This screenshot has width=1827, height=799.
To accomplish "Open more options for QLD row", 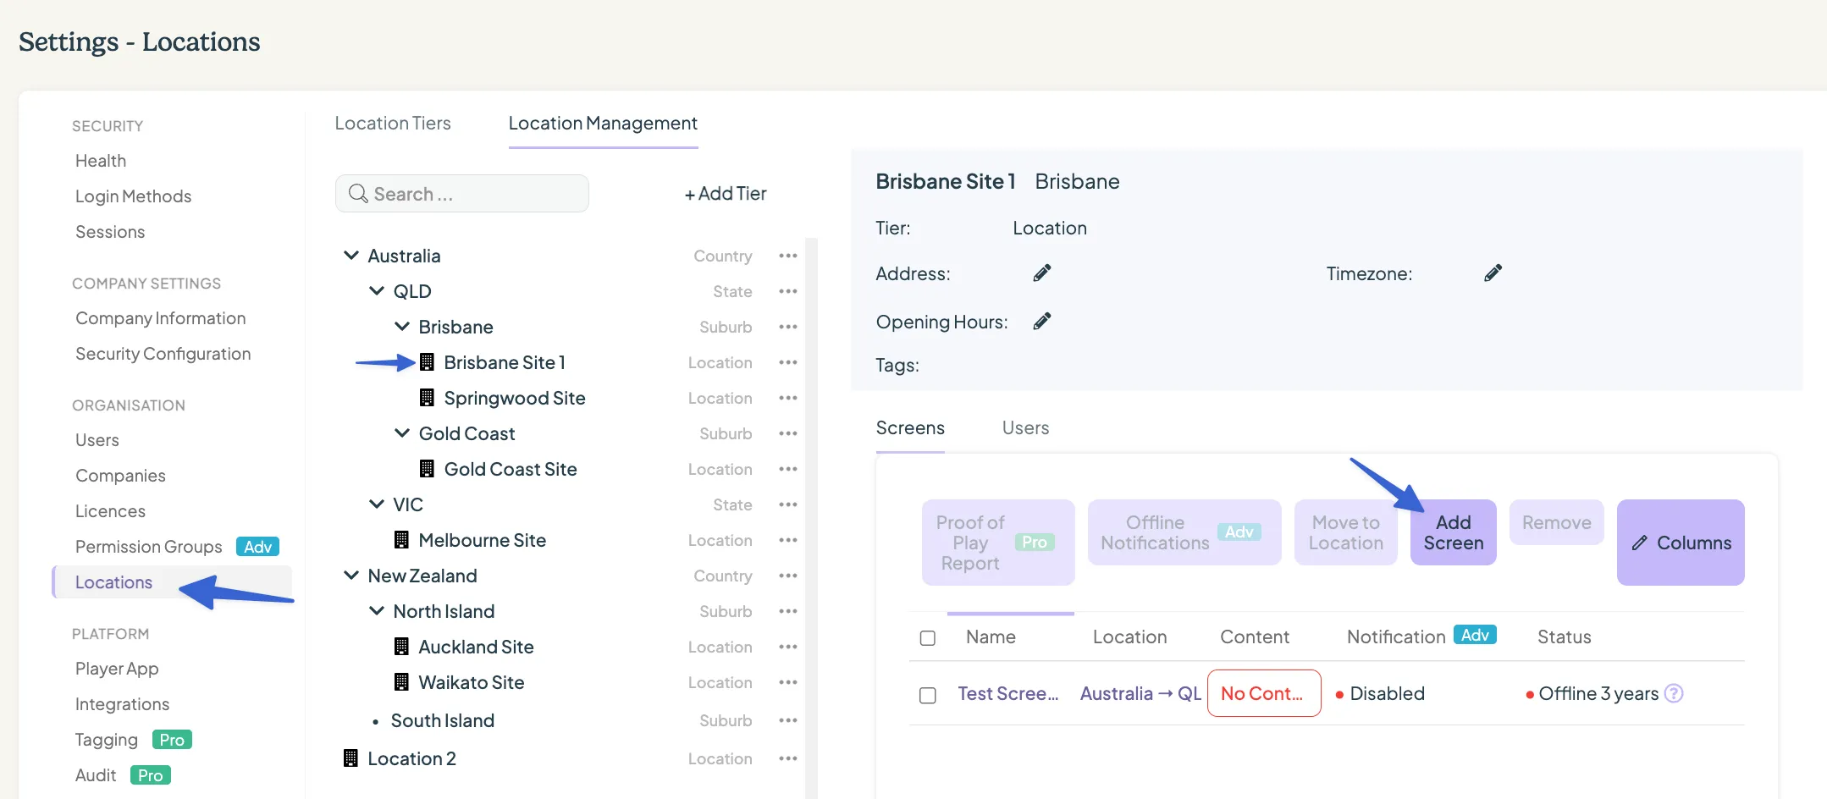I will click(x=788, y=291).
